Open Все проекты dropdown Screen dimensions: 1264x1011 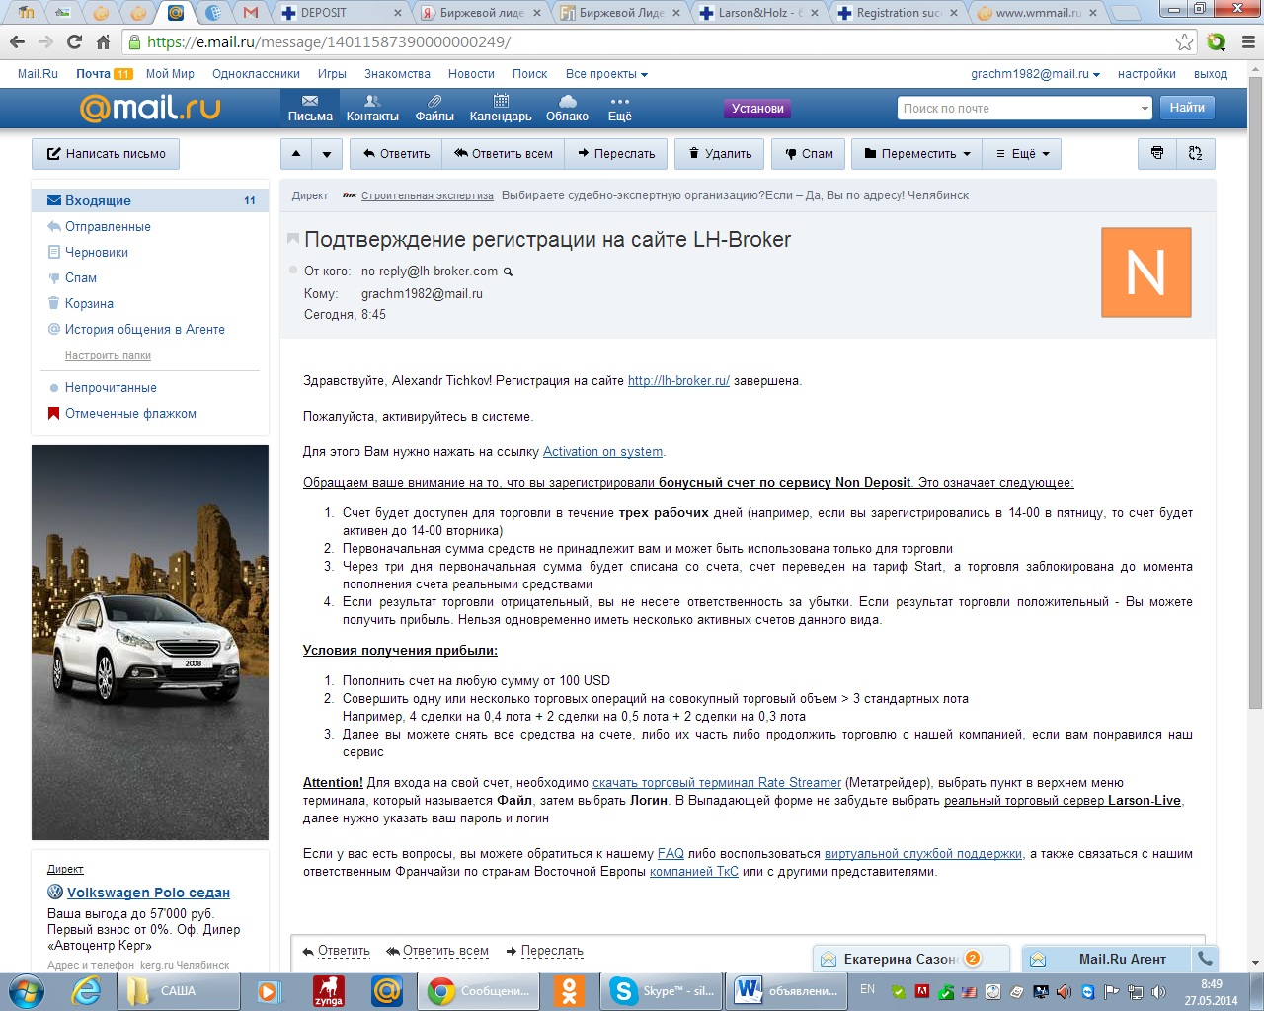(x=606, y=74)
